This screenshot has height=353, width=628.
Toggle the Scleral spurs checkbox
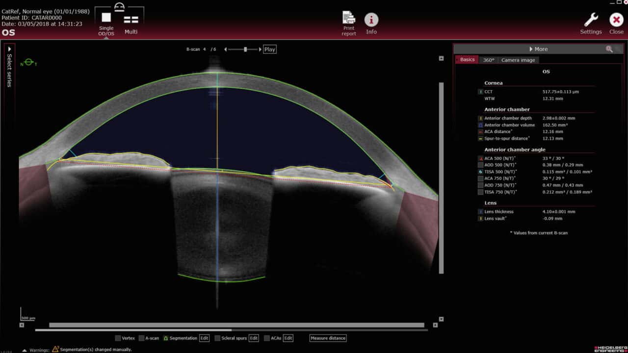click(x=218, y=338)
